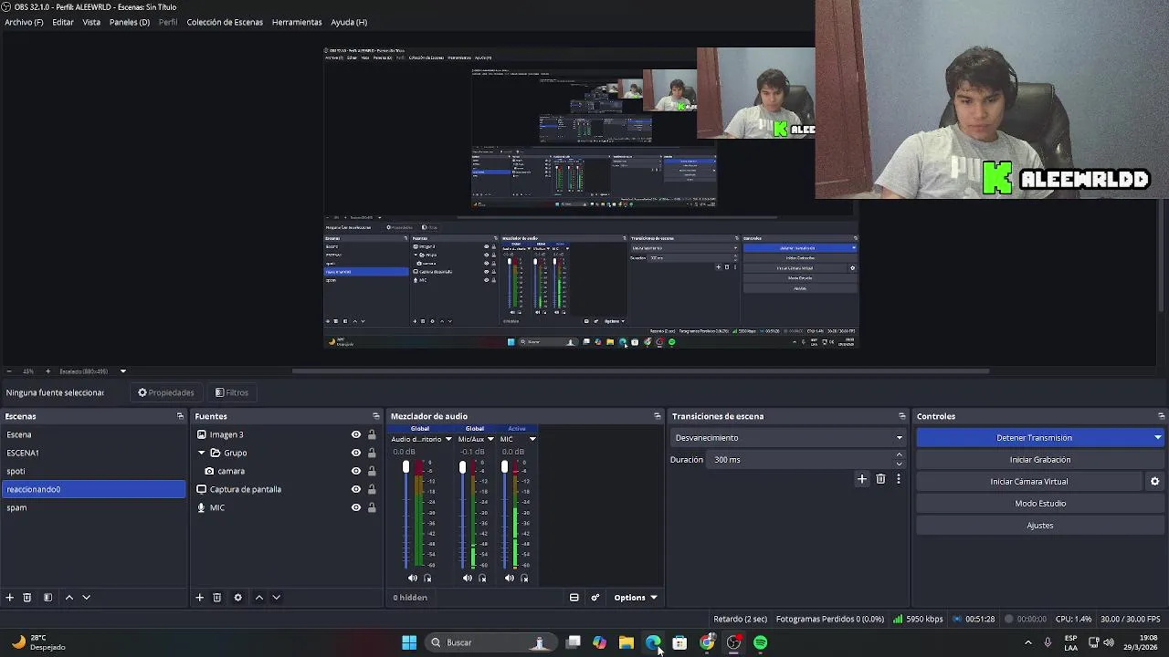Adjust Audio del escritorio volume fader

point(406,468)
